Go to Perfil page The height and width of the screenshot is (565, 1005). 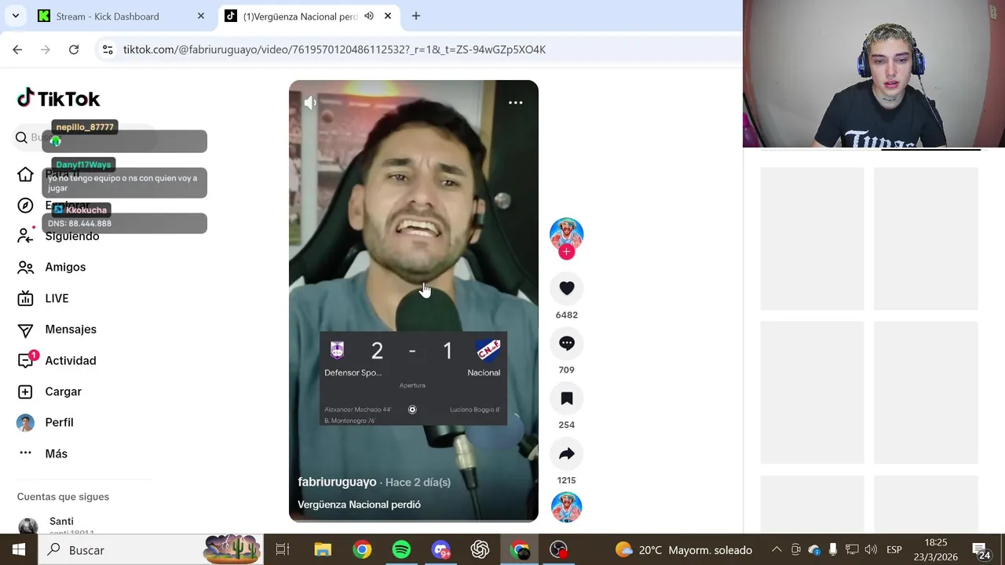tap(46, 423)
